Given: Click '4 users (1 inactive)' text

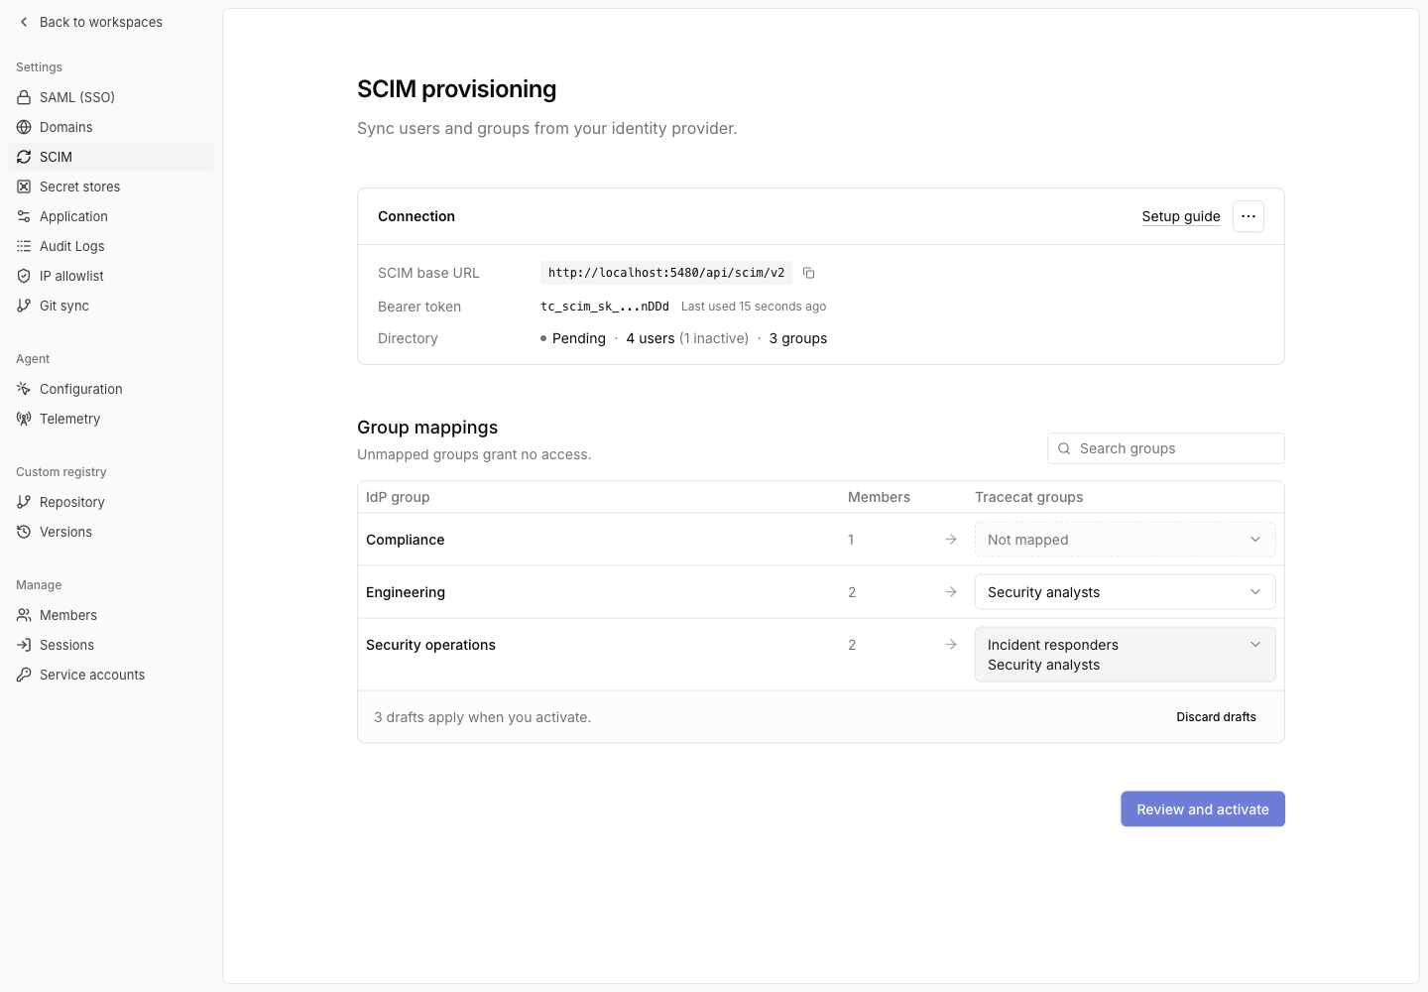Looking at the screenshot, I should pos(687,338).
